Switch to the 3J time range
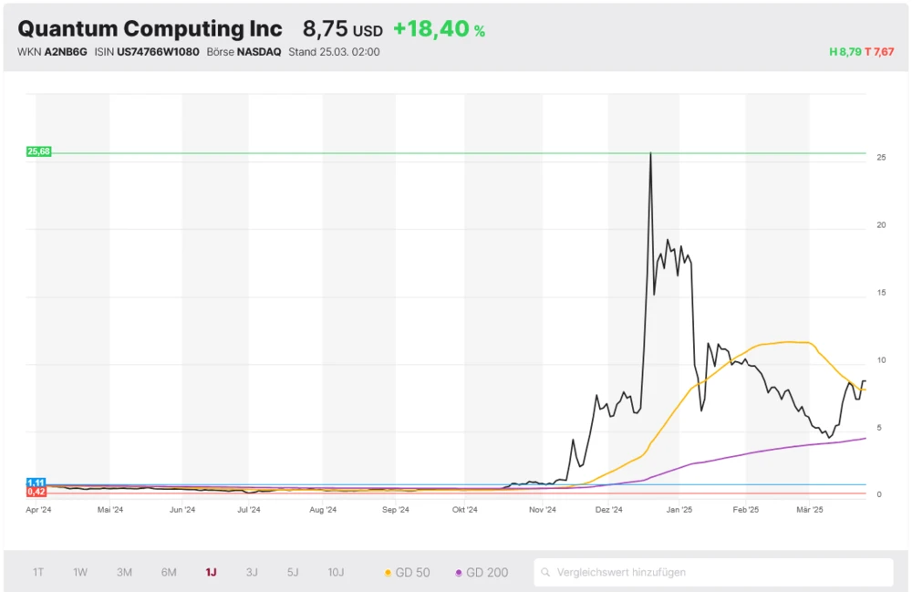Viewport: 912px width, 592px height. [x=252, y=573]
